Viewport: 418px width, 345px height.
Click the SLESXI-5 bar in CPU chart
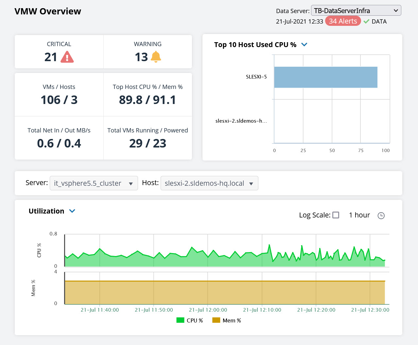click(325, 77)
